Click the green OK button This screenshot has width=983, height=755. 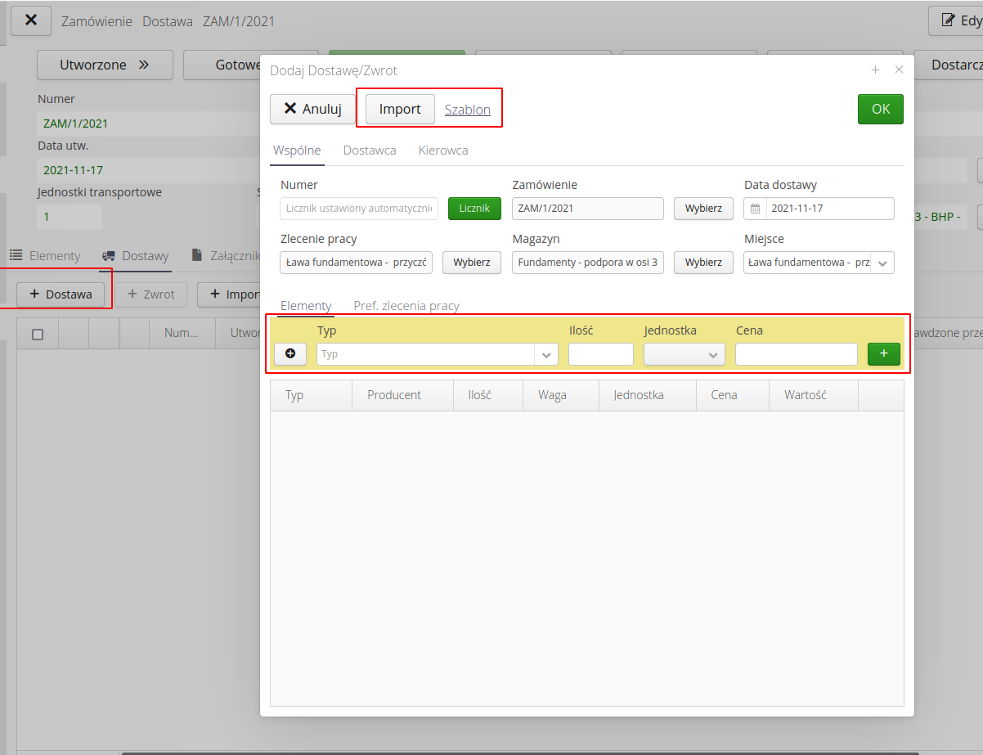[x=880, y=109]
